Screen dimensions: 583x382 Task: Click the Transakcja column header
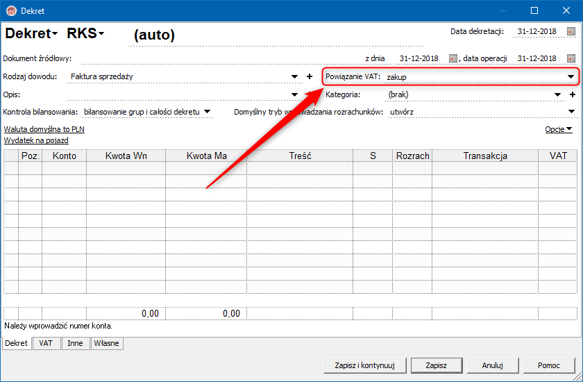pyautogui.click(x=485, y=156)
